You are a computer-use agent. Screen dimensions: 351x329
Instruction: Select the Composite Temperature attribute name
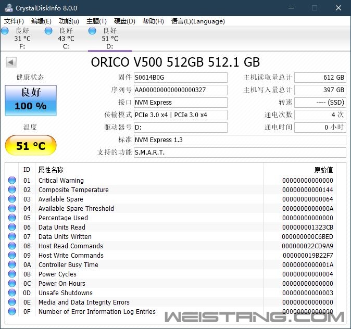click(73, 190)
